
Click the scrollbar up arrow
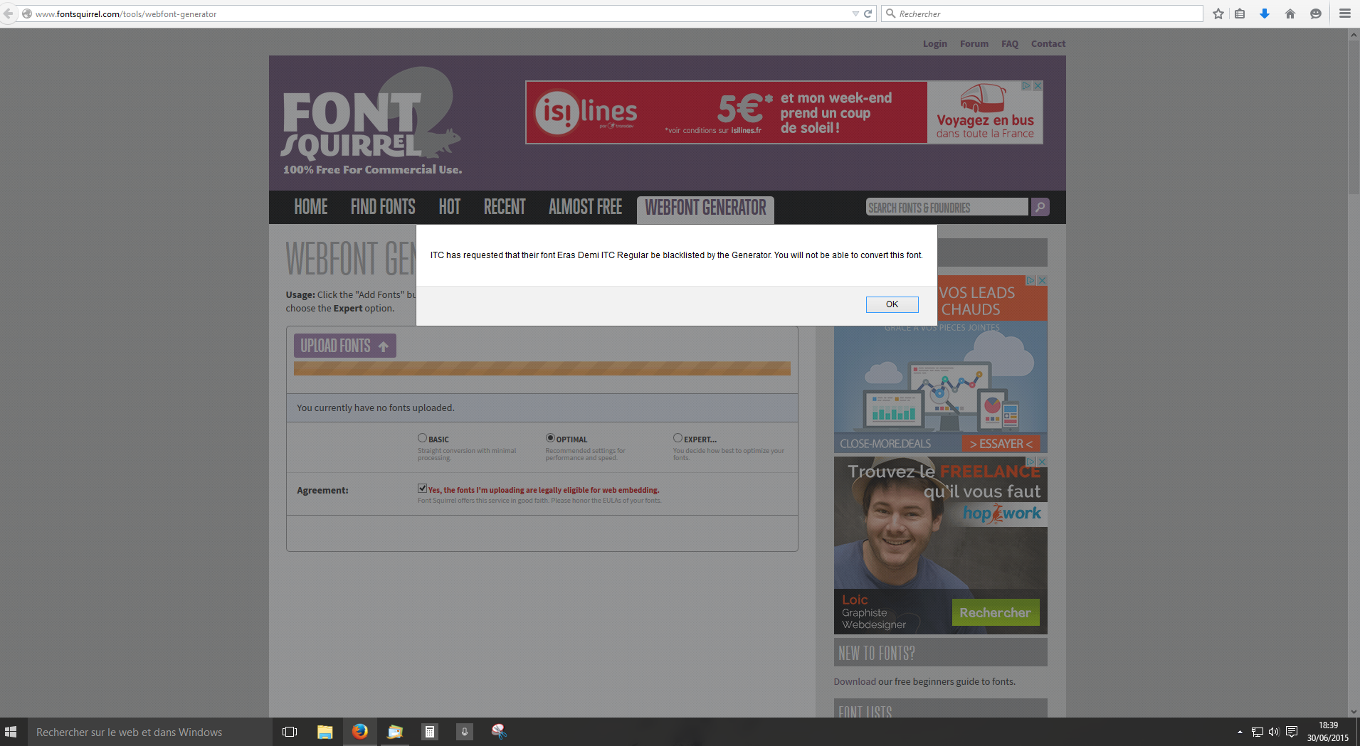coord(1354,35)
